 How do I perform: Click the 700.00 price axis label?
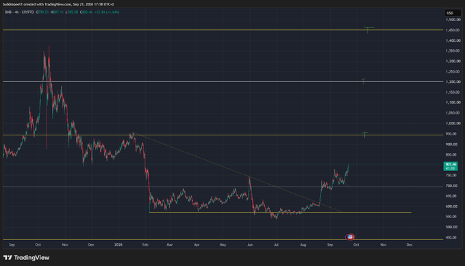click(451, 186)
